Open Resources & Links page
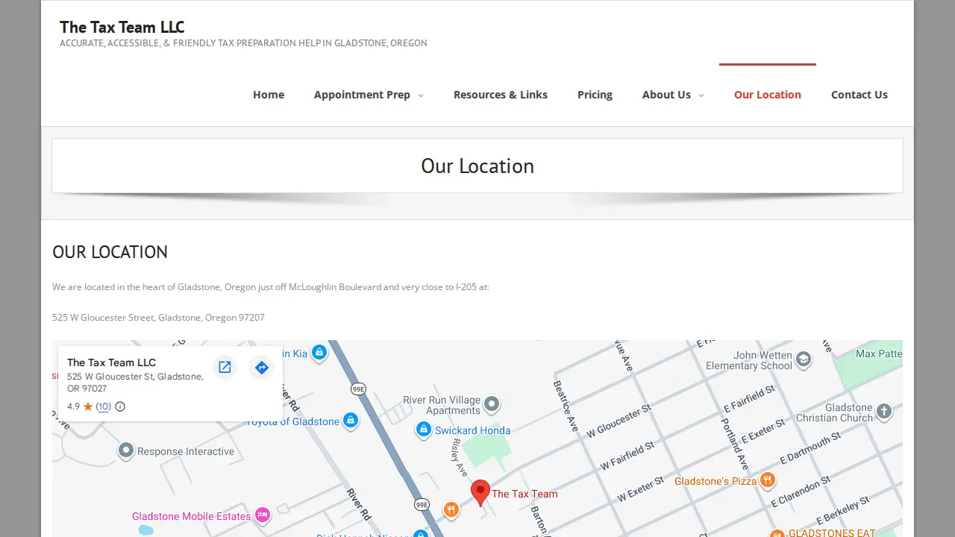 (501, 95)
